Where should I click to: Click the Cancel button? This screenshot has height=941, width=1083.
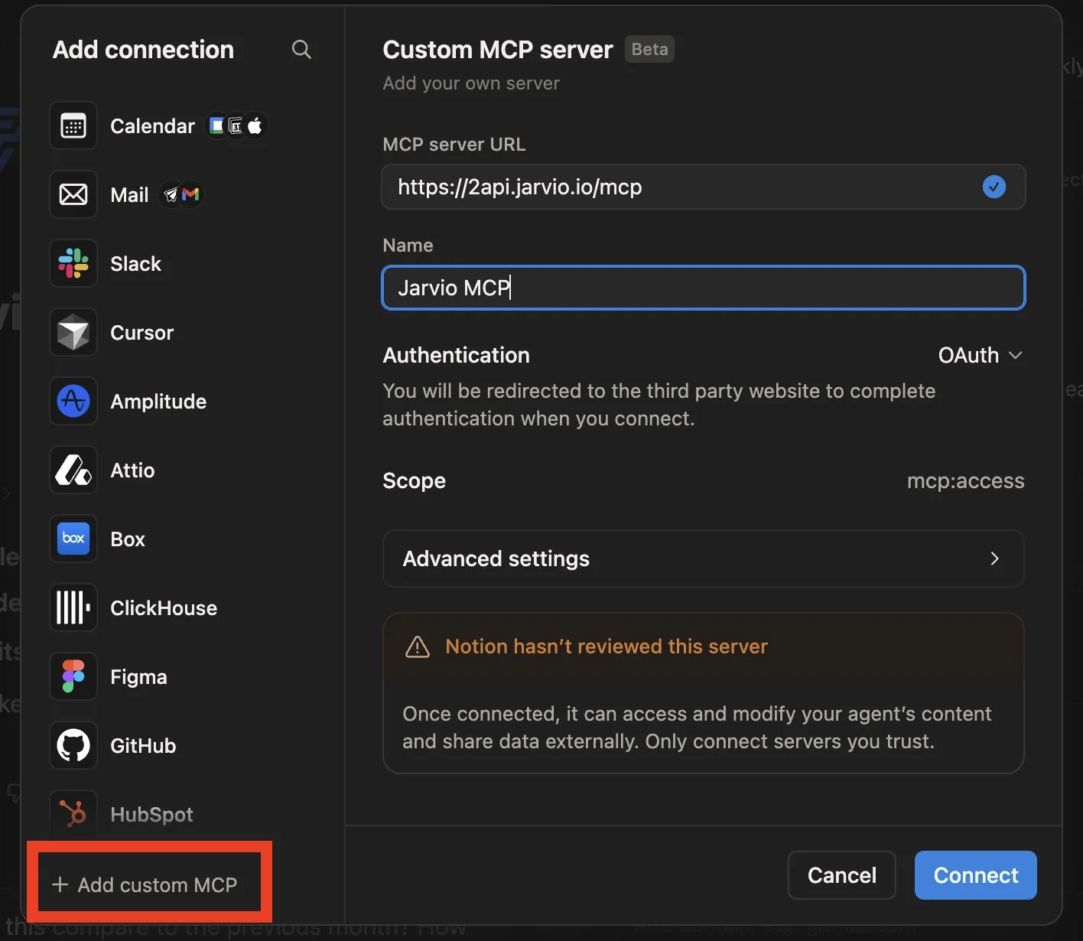[x=841, y=875]
